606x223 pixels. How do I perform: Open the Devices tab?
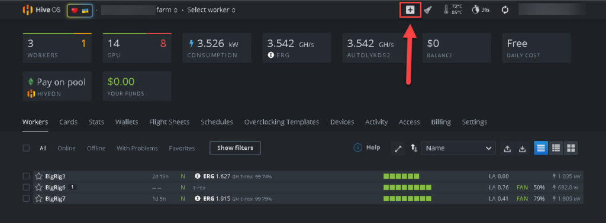click(342, 122)
